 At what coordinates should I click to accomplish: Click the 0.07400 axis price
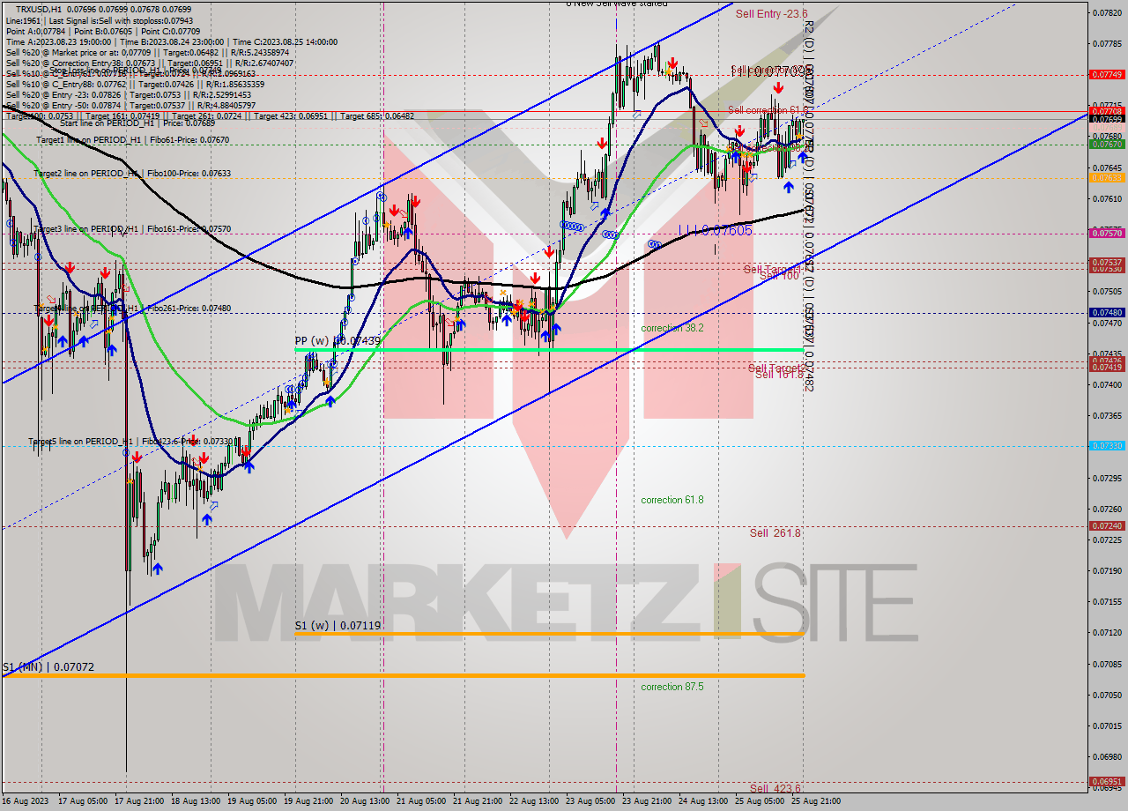pyautogui.click(x=1107, y=384)
